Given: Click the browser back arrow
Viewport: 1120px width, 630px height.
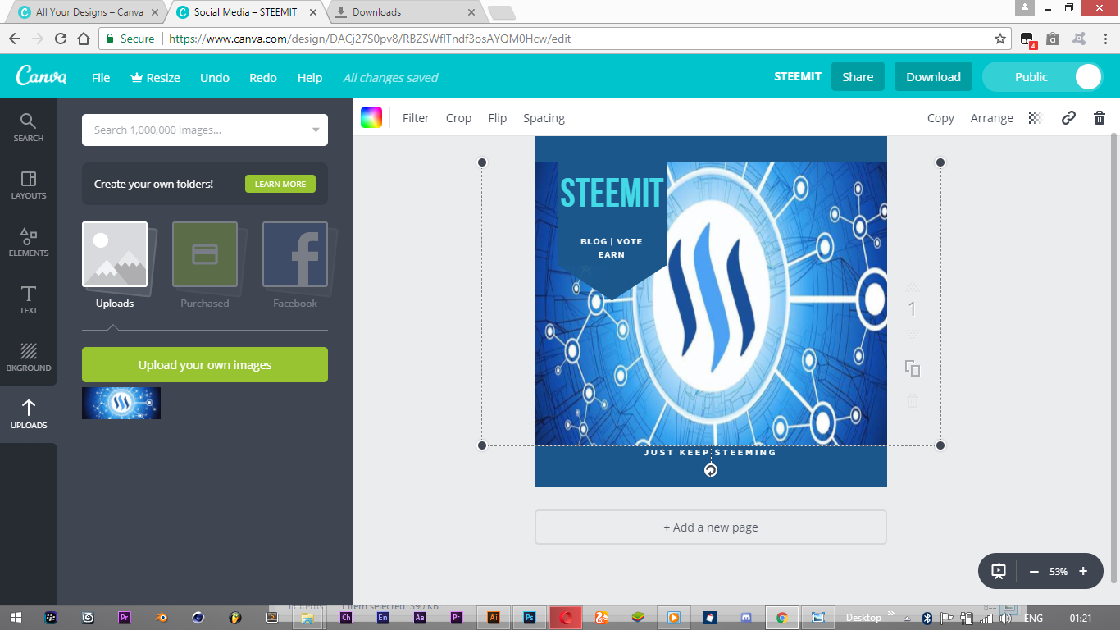Looking at the screenshot, I should pos(15,39).
